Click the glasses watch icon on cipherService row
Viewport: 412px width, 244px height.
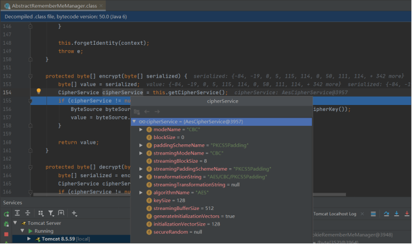pyautogui.click(x=142, y=122)
